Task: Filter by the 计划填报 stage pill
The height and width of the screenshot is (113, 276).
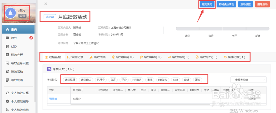Action: [x=70, y=80]
